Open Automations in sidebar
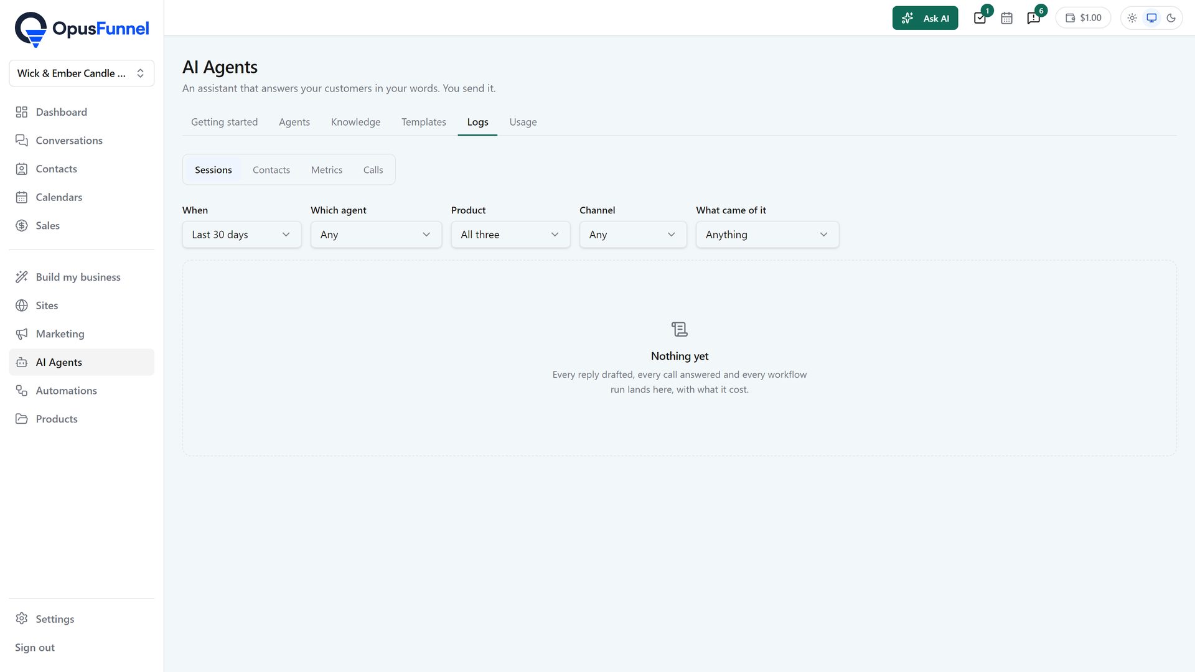Viewport: 1195px width, 672px height. pos(82,391)
